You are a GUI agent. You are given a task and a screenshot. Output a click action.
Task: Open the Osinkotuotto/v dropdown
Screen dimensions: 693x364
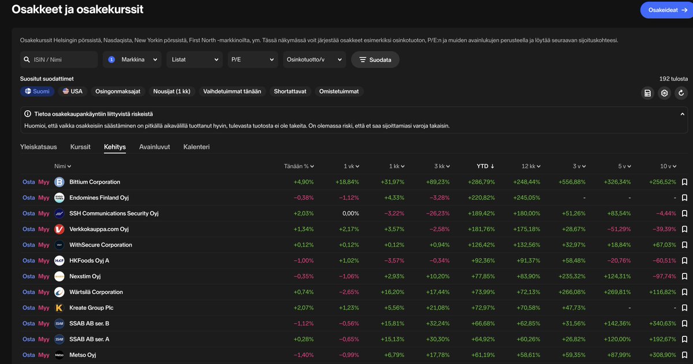click(x=314, y=59)
